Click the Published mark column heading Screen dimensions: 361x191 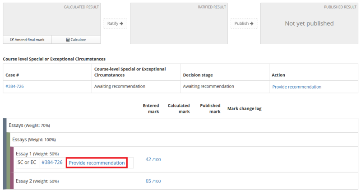210,108
